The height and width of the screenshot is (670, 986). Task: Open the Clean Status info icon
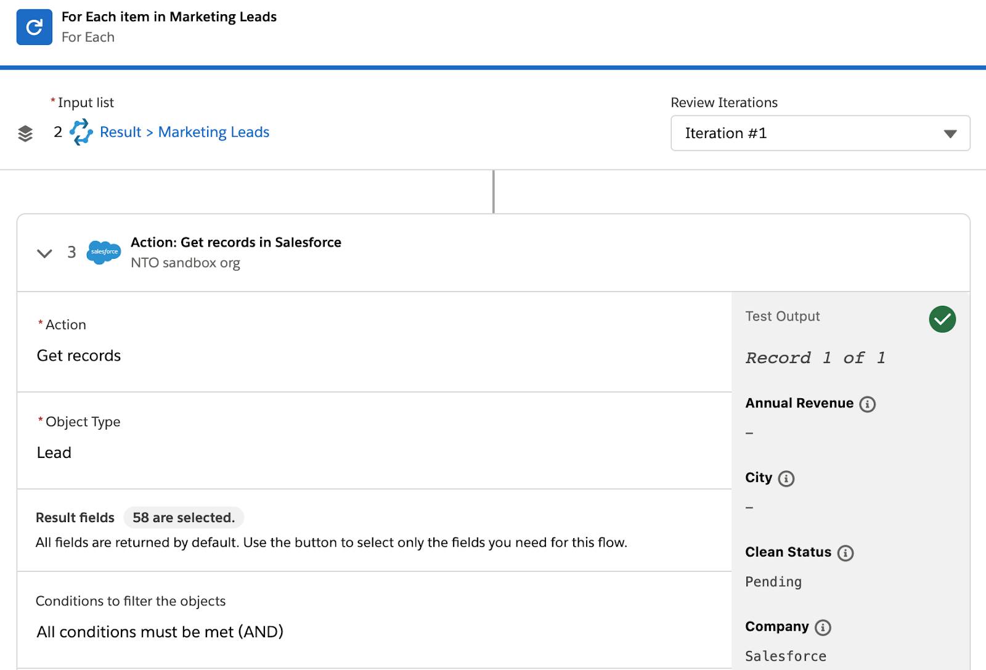(x=845, y=553)
